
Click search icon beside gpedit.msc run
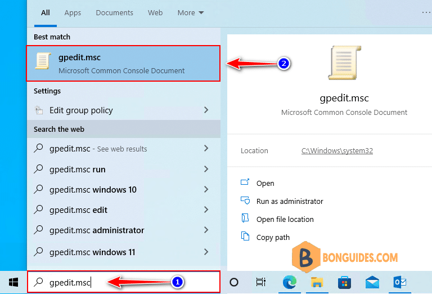click(x=39, y=169)
